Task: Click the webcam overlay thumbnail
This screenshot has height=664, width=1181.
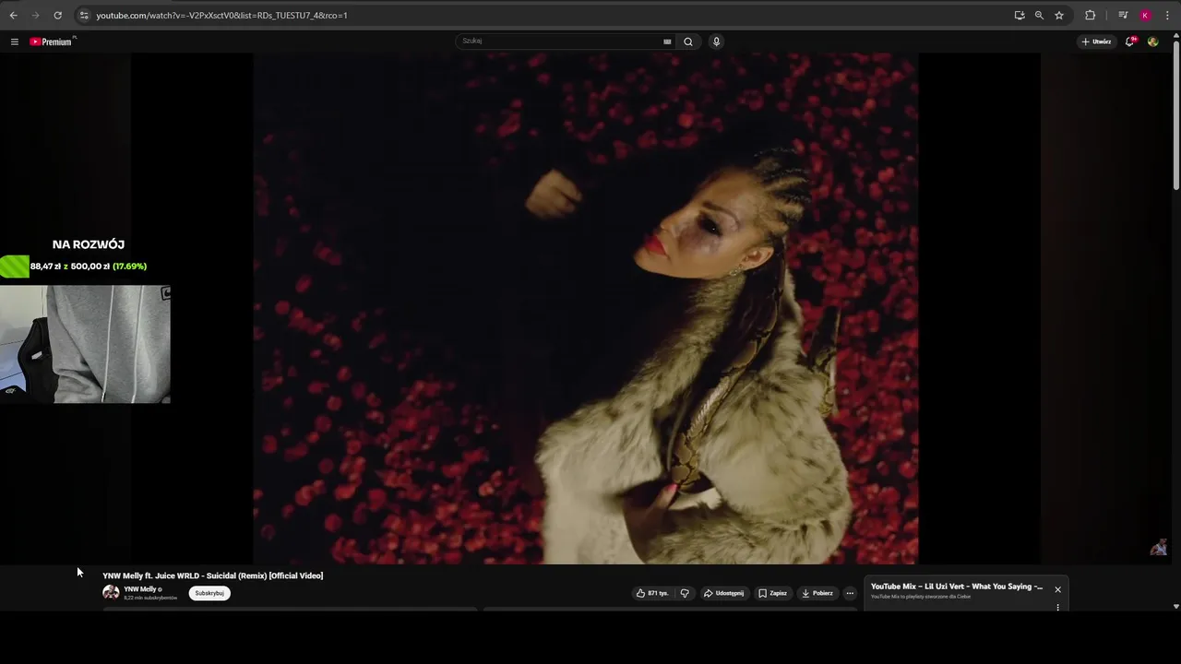Action: click(x=85, y=344)
